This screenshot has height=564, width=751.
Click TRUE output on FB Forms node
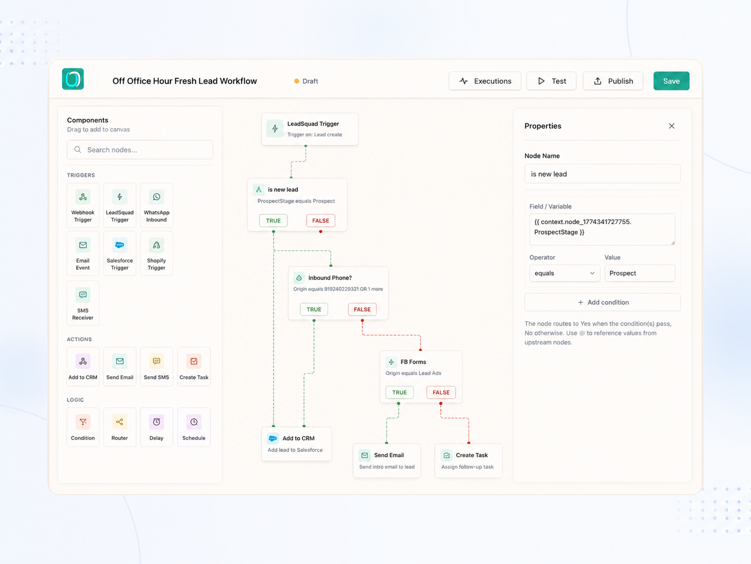point(400,392)
